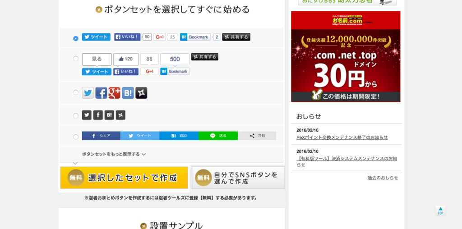Click the green LINE 送る bar button
This screenshot has height=229, width=462.
(218, 136)
